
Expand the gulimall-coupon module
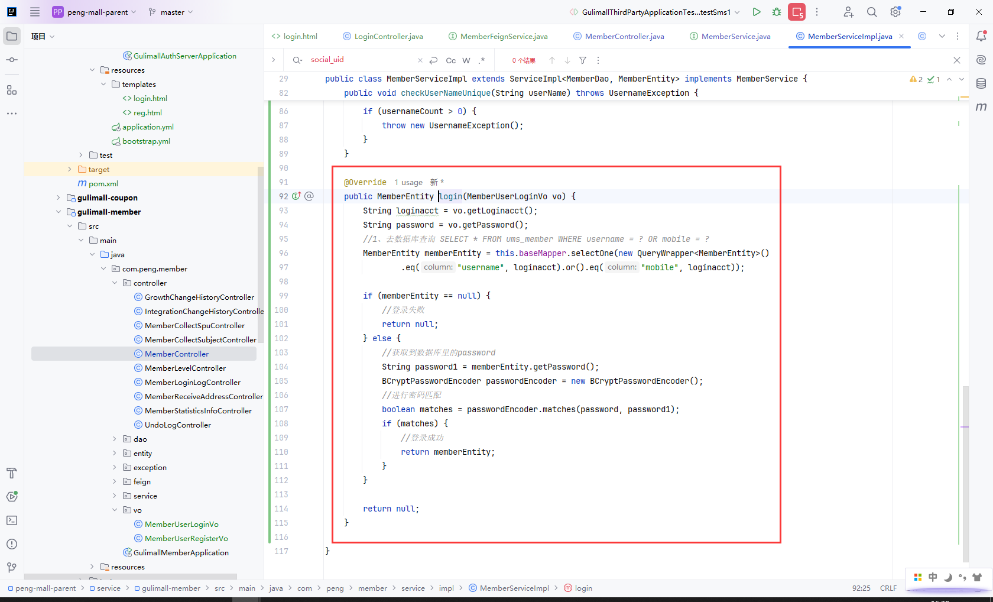(x=59, y=198)
